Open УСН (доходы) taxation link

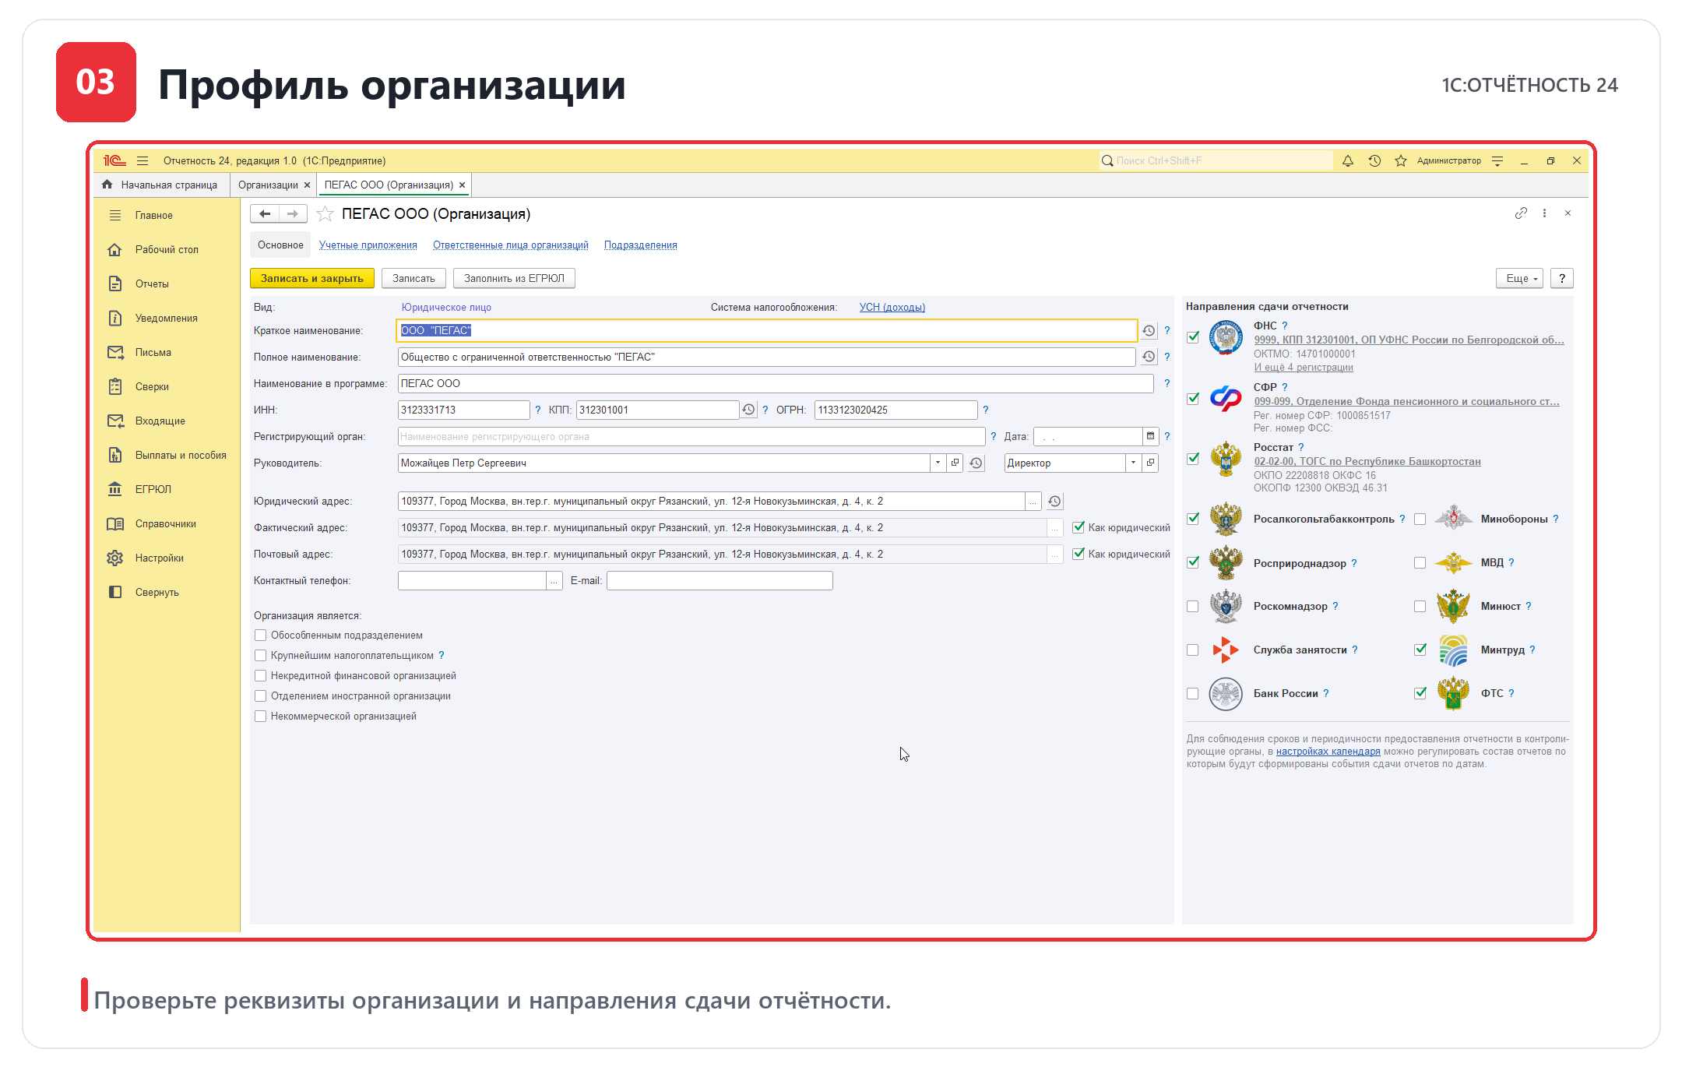pos(892,308)
